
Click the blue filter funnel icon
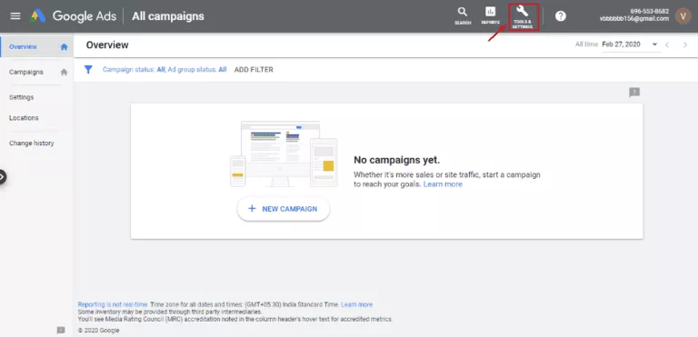(x=88, y=69)
